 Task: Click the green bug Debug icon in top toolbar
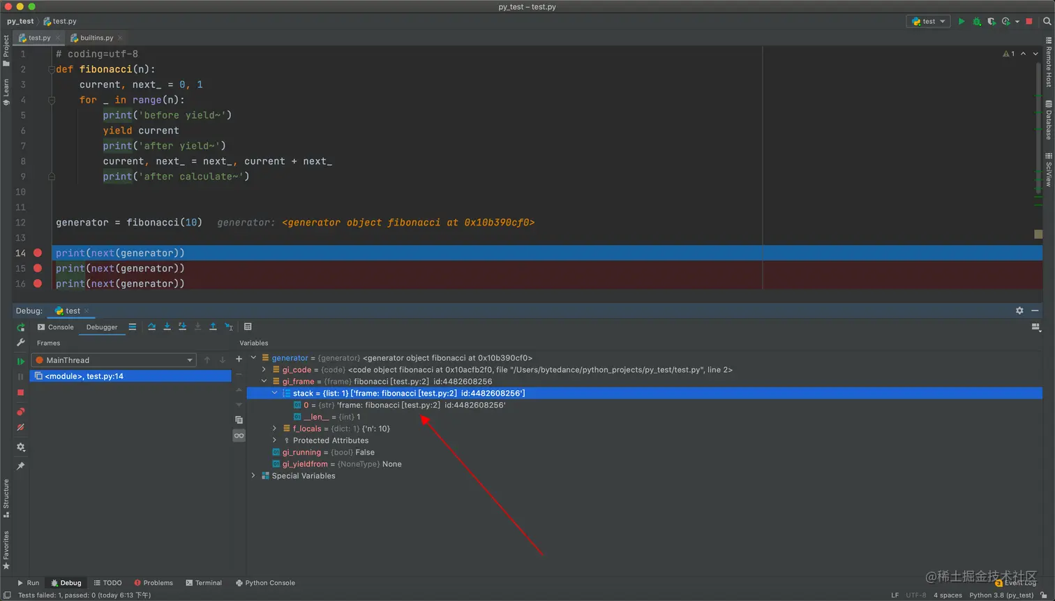[x=977, y=22]
